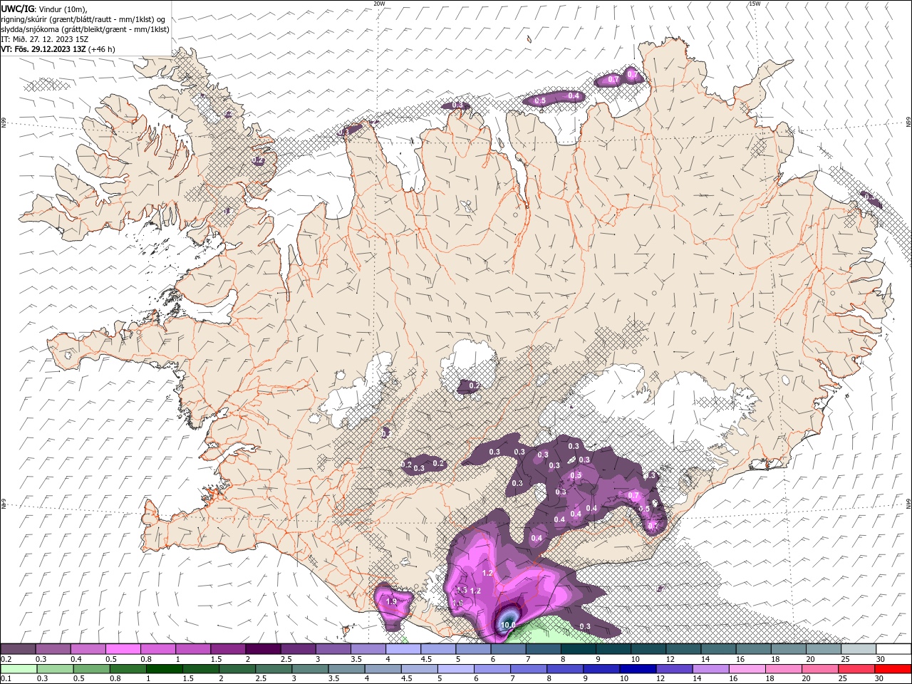Pick the upper legend swatch labeled 1.5

tap(228, 649)
